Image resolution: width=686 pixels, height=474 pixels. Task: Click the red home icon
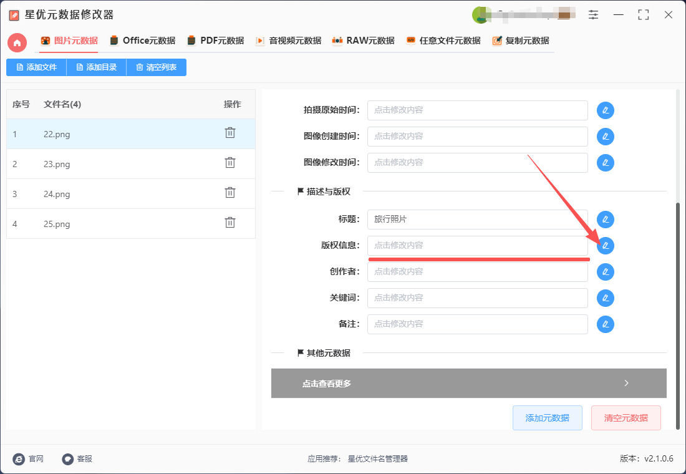(x=17, y=42)
